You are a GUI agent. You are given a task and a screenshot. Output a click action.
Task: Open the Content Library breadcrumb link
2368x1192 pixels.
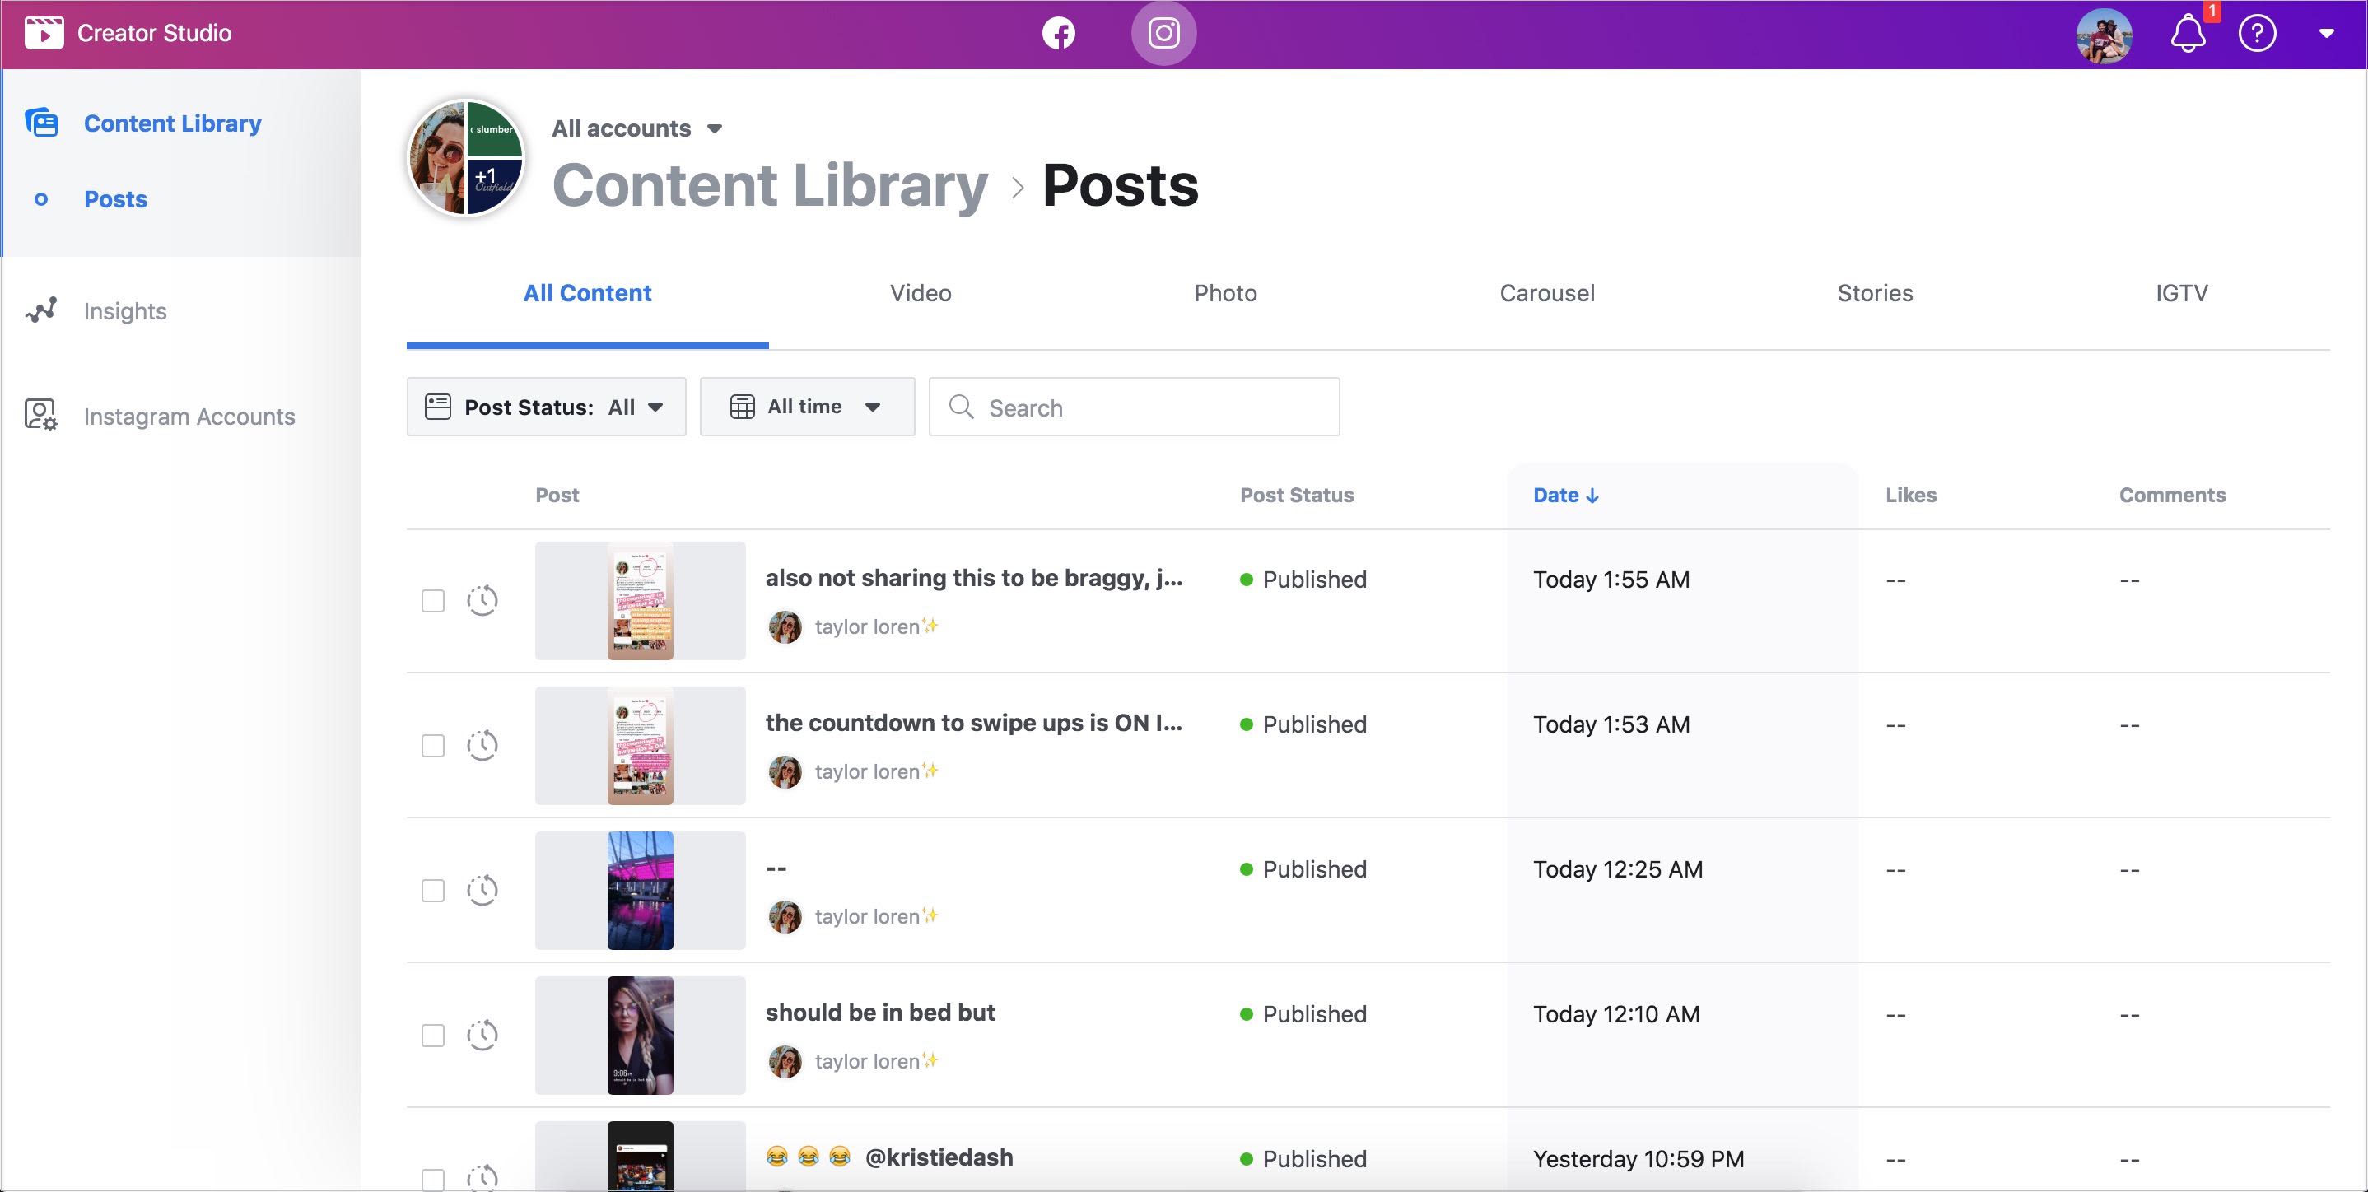coord(769,186)
